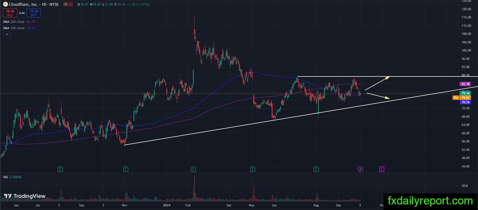Click the May label on the time axis
The image size is (478, 210).
pos(252,205)
